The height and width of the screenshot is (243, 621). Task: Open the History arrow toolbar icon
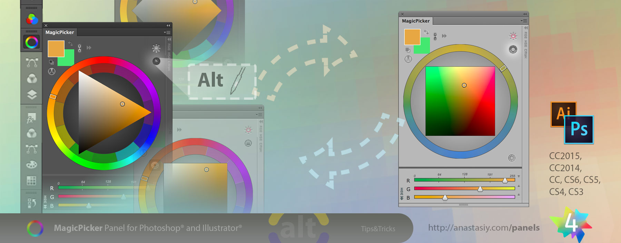[x=31, y=203]
